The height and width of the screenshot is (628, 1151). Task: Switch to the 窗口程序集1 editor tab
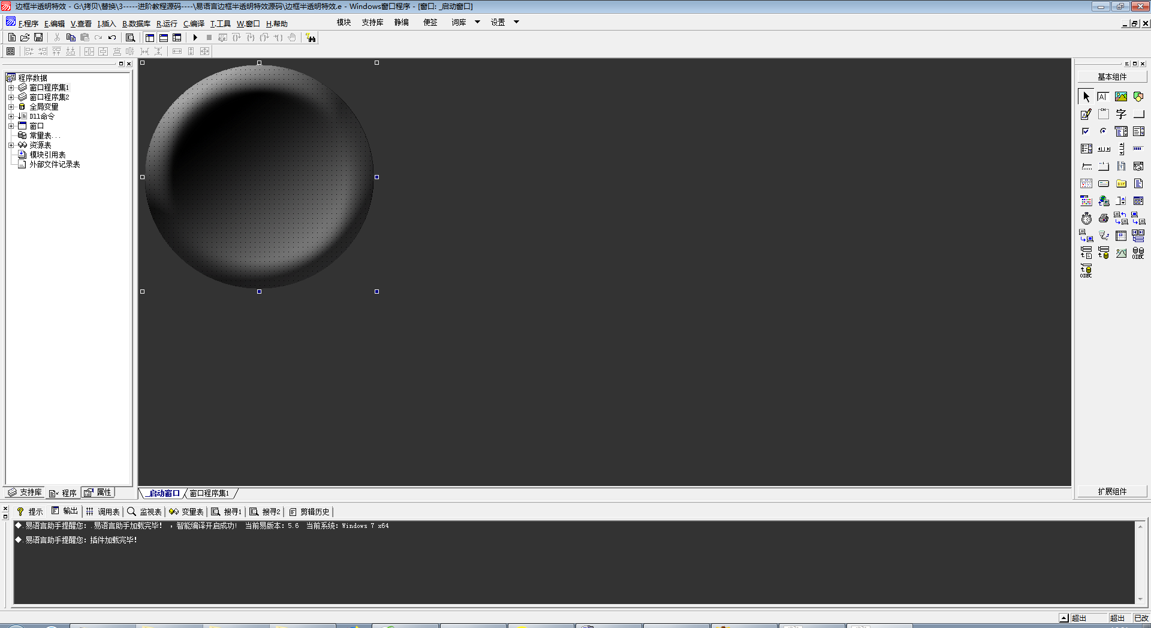pyautogui.click(x=209, y=493)
